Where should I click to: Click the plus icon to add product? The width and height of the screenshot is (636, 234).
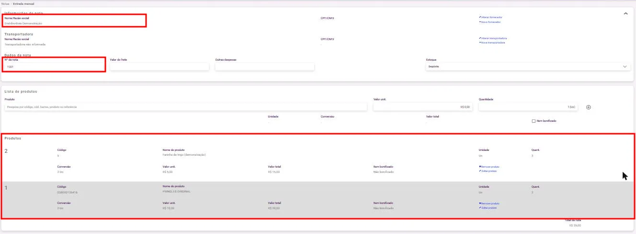589,107
